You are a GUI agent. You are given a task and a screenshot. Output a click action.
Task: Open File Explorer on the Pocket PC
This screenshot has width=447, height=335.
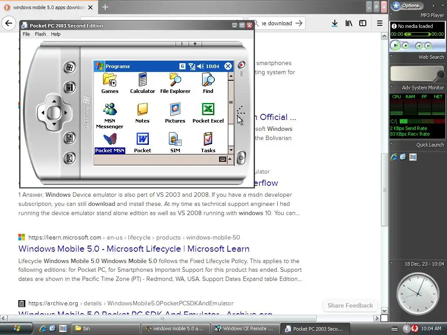(175, 83)
